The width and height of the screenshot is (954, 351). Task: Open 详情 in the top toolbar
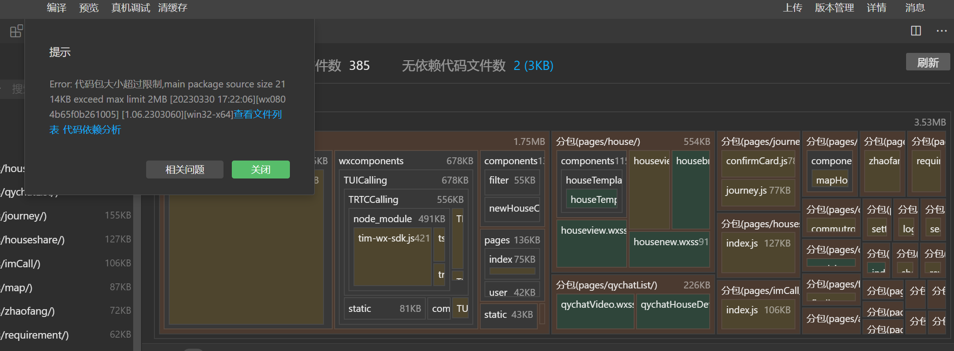[877, 8]
